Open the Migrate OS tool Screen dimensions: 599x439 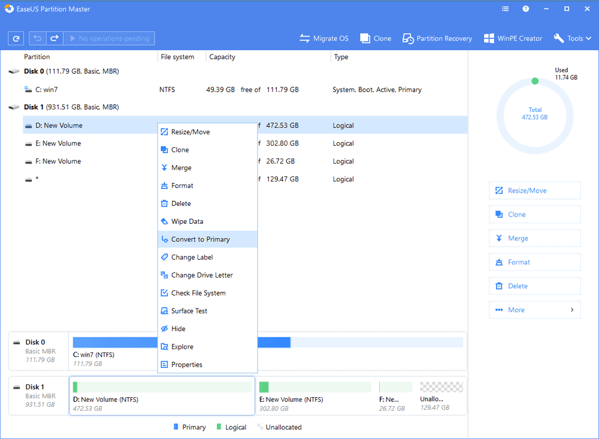324,38
